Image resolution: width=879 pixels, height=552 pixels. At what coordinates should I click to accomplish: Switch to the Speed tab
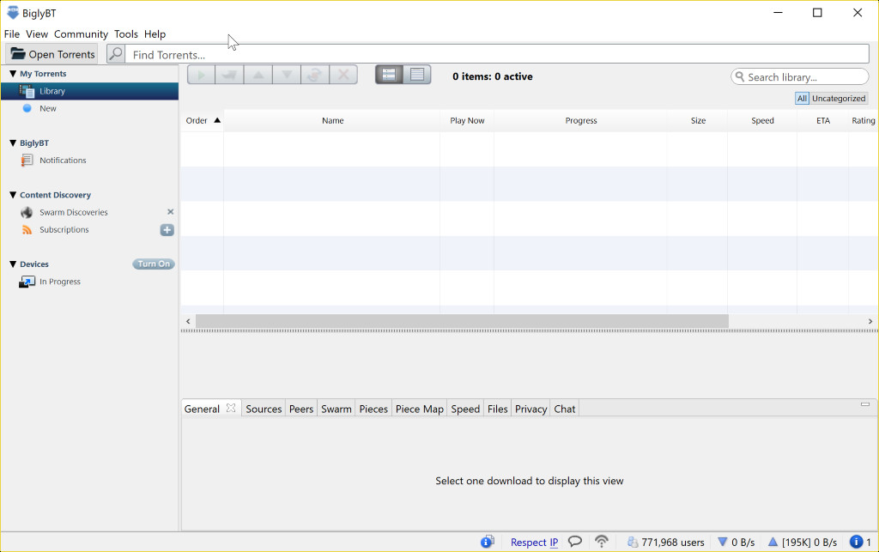[465, 409]
